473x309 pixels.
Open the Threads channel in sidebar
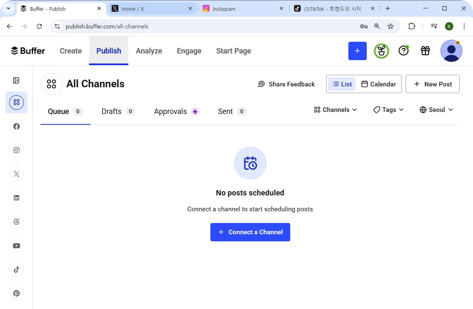click(16, 222)
